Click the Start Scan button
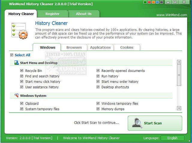This screenshot has height=143, width=192. click(155, 123)
